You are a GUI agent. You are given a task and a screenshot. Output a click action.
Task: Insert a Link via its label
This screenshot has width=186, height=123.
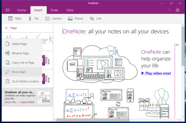pyautogui.click(x=99, y=19)
